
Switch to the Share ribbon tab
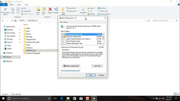(x=19, y=4)
